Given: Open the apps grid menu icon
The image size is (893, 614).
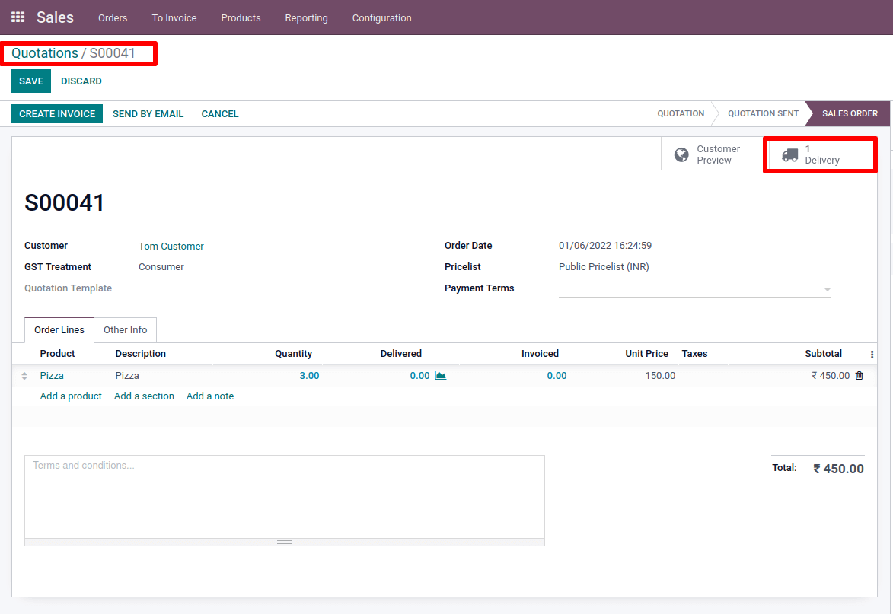Looking at the screenshot, I should [18, 17].
